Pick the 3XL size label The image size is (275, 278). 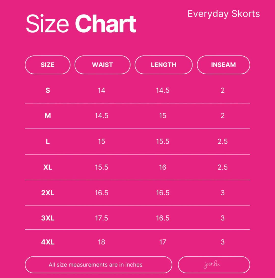pyautogui.click(x=48, y=218)
